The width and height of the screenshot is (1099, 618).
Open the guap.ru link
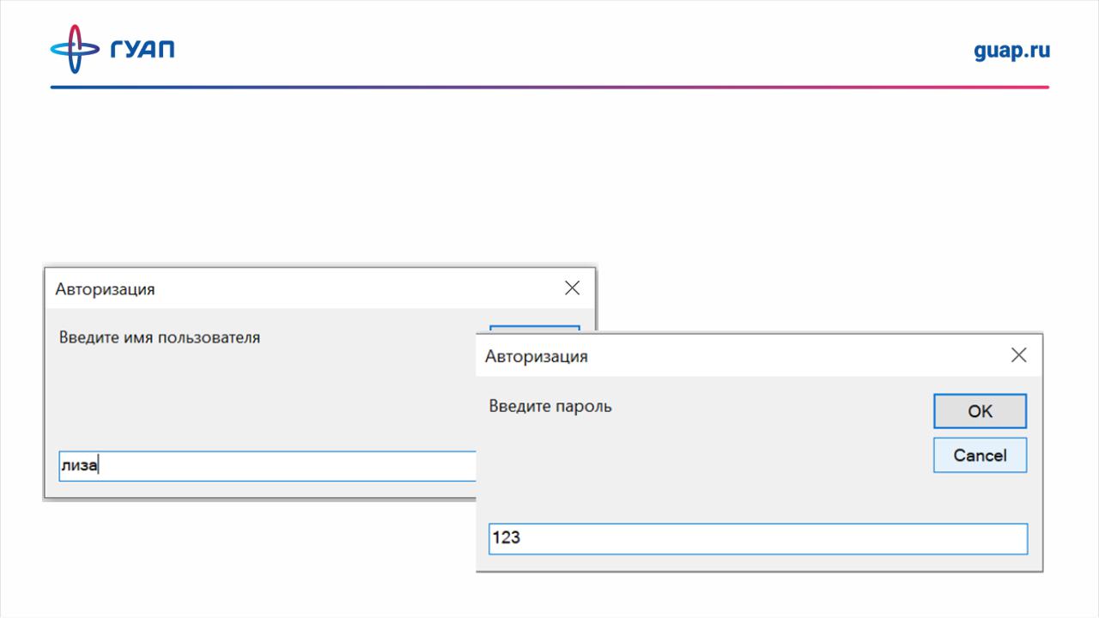pyautogui.click(x=1011, y=51)
